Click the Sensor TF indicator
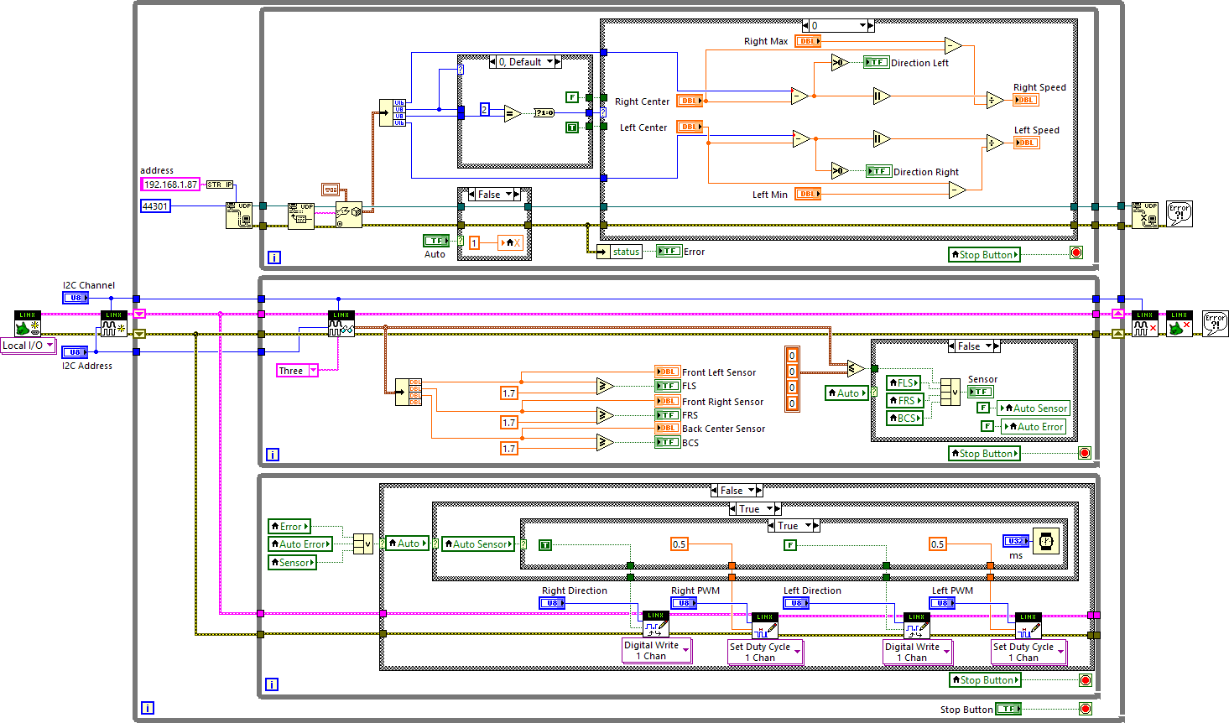 980,392
